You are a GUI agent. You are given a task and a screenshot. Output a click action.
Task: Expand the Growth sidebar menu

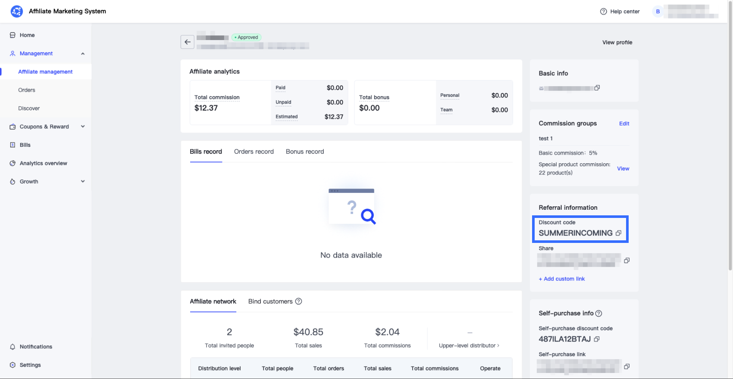[83, 181]
